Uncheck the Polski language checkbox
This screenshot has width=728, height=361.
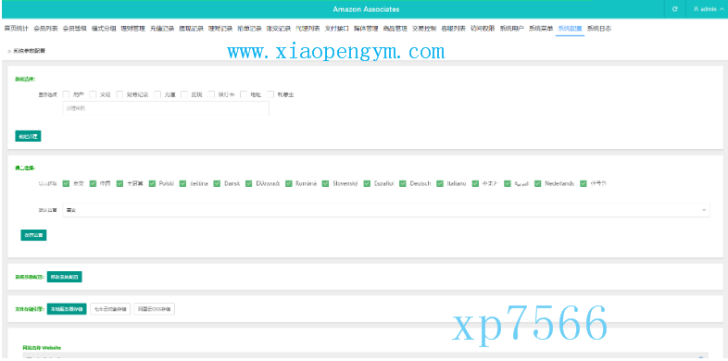click(x=152, y=183)
